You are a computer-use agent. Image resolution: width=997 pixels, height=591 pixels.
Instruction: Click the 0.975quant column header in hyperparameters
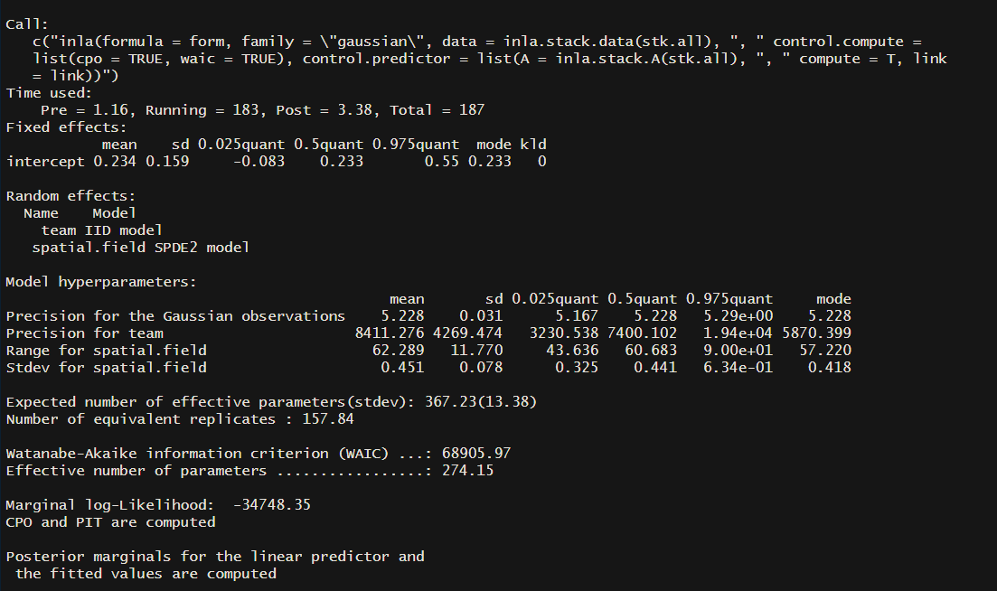(x=729, y=299)
